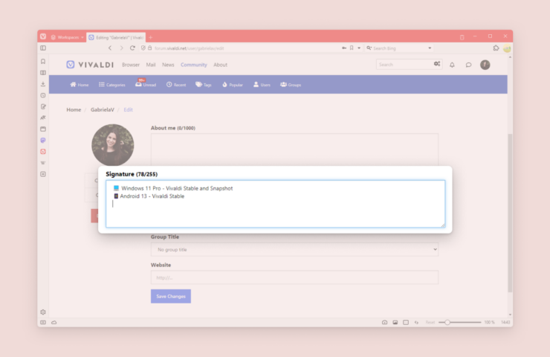Capture page with camera icon
The image size is (550, 357).
[384, 322]
